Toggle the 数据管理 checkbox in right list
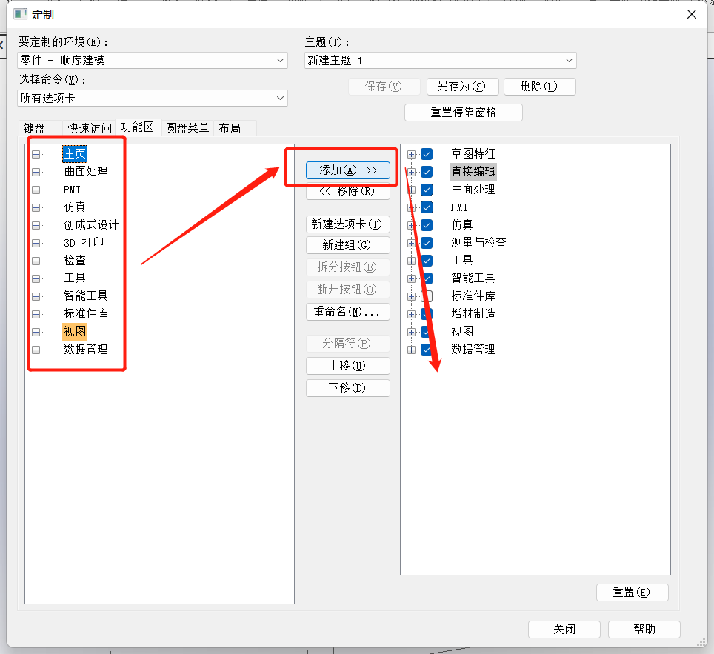Viewport: 714px width, 654px height. coord(427,350)
